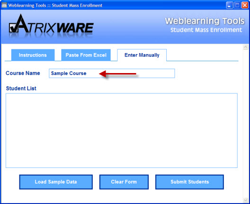The width and height of the screenshot is (250, 204).
Task: Click the application icon in the title bar
Action: (x=4, y=5)
